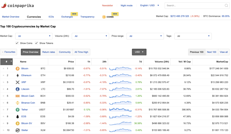The width and height of the screenshot is (231, 134).
Task: Click the EOS logo icon
Action: [x=18, y=117]
